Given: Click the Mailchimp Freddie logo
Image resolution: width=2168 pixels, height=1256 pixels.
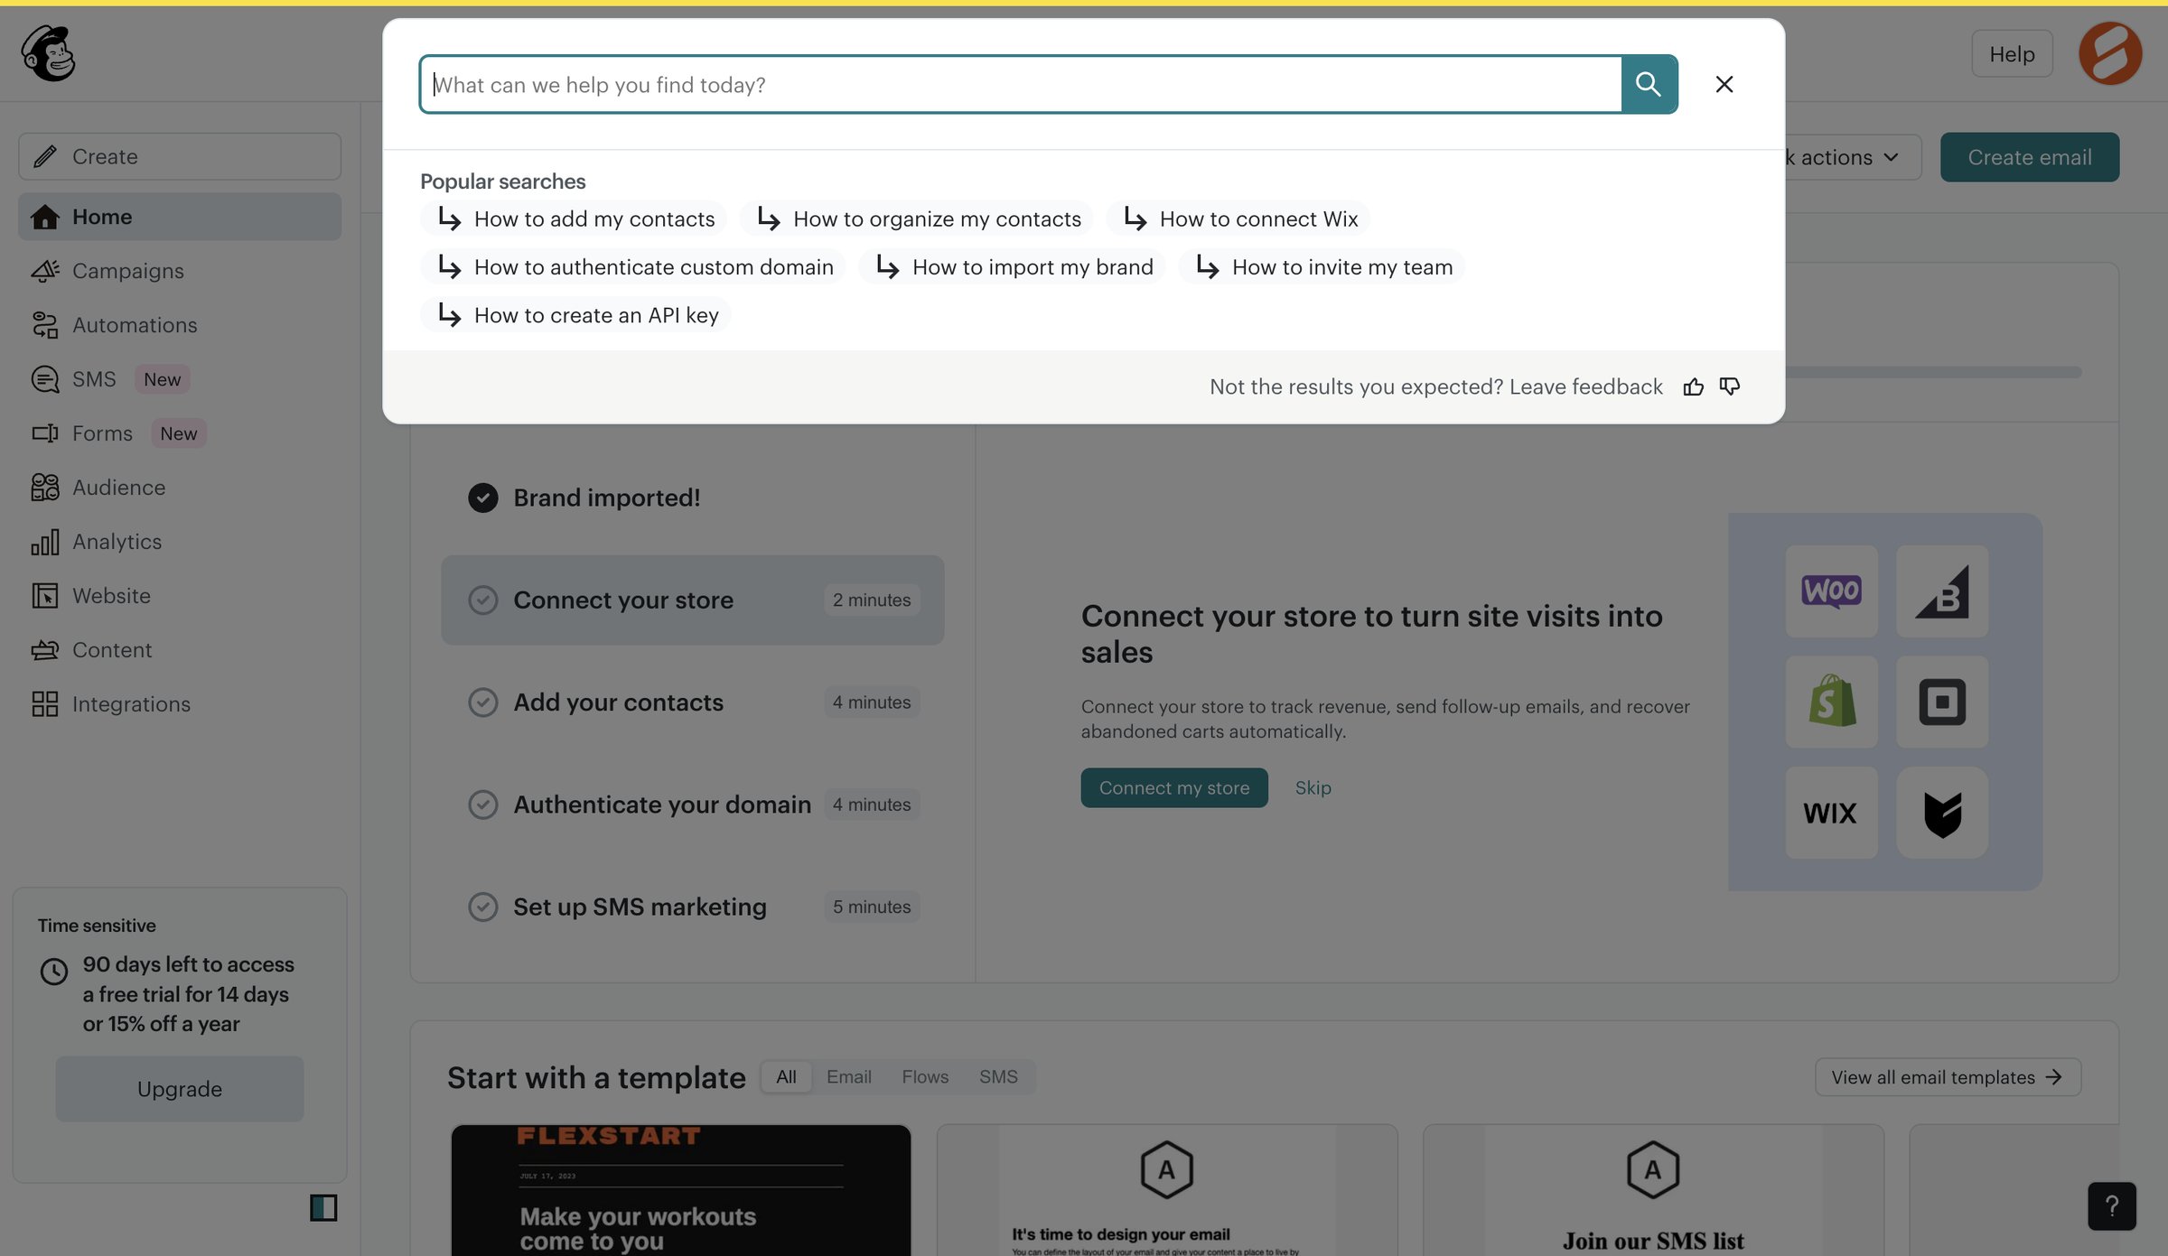Looking at the screenshot, I should point(49,54).
